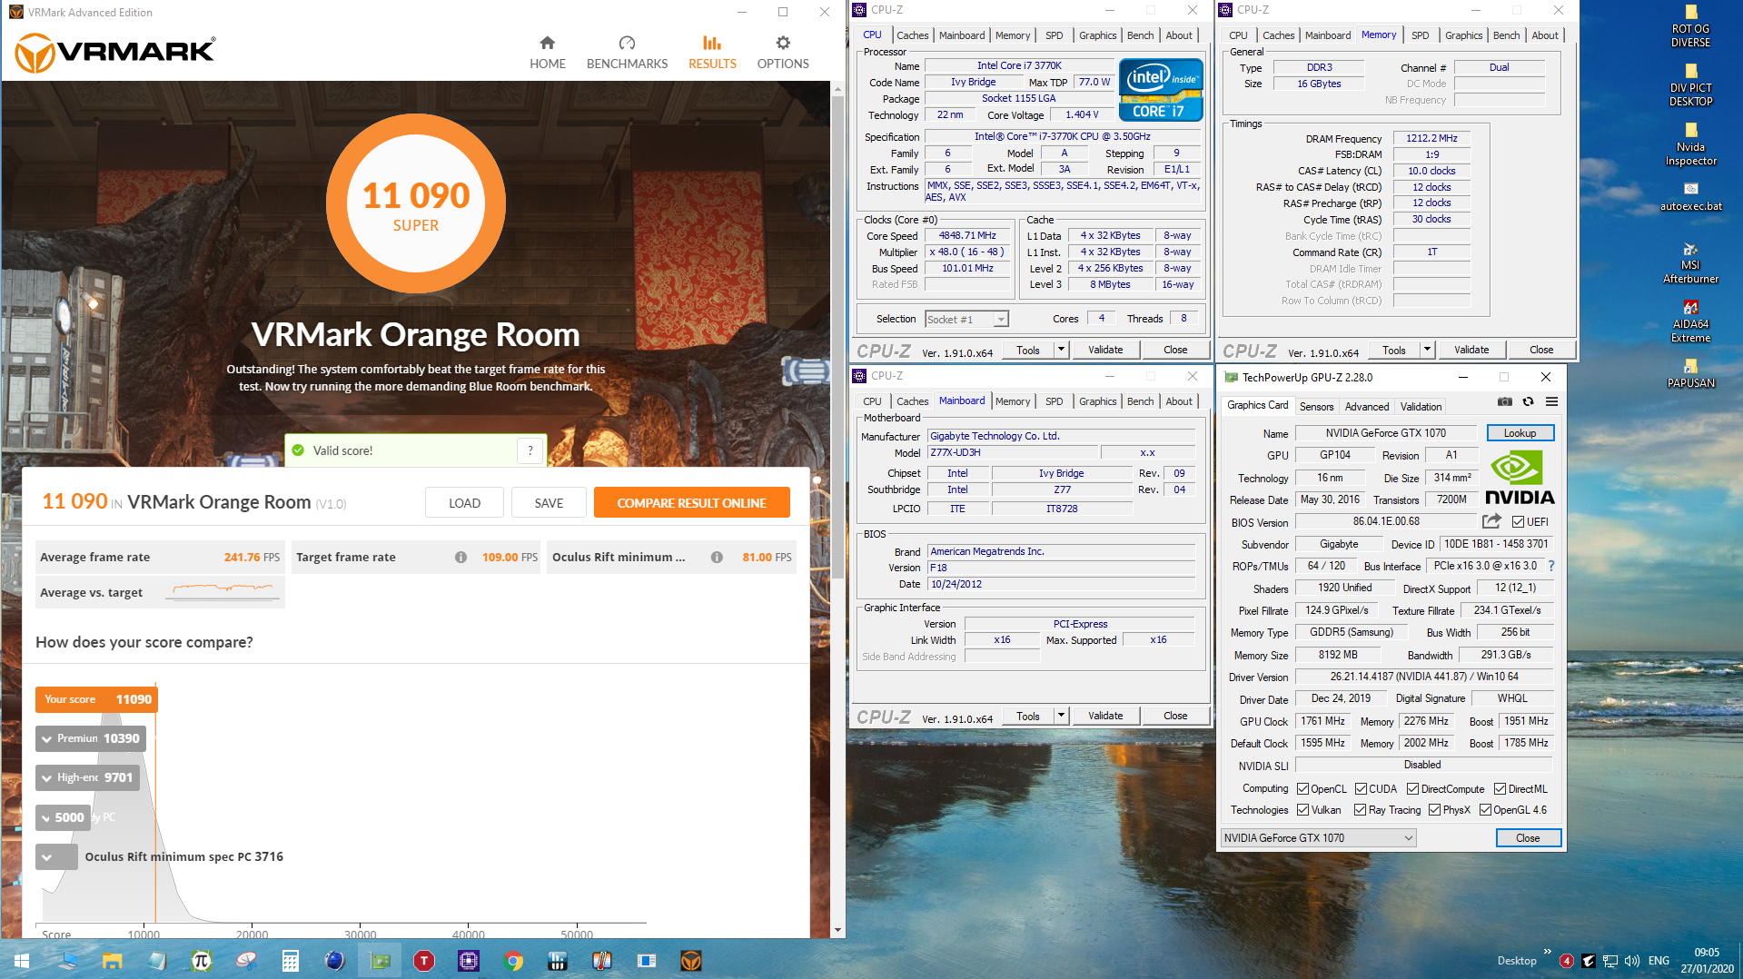The height and width of the screenshot is (979, 1743).
Task: Switch to Bench tab in CPU-Z Mainboard window
Action: (x=1140, y=401)
